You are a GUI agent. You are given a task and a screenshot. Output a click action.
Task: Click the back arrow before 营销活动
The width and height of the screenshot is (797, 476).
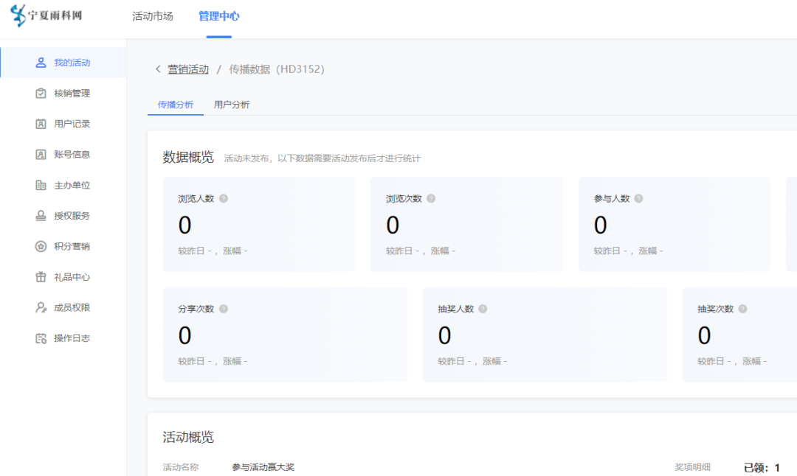[x=158, y=69]
